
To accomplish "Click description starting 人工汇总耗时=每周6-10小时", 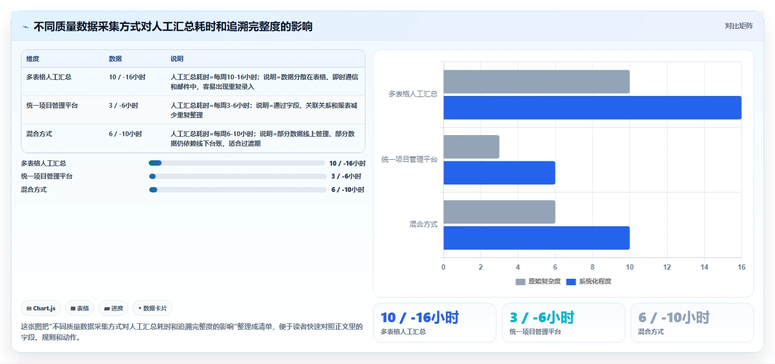I will (x=263, y=138).
